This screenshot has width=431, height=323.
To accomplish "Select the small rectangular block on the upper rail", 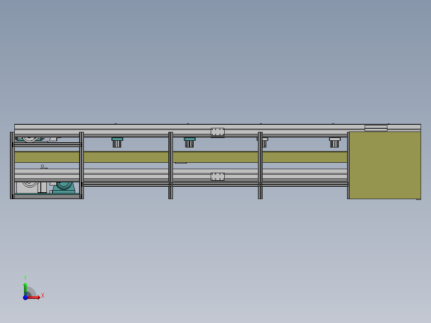I will 376,128.
